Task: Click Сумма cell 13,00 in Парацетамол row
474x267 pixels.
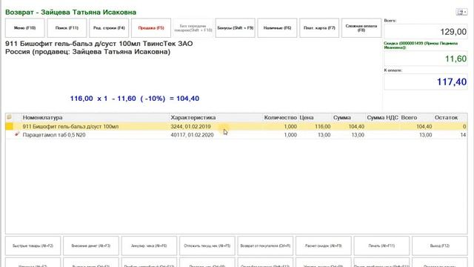Action: click(358, 135)
